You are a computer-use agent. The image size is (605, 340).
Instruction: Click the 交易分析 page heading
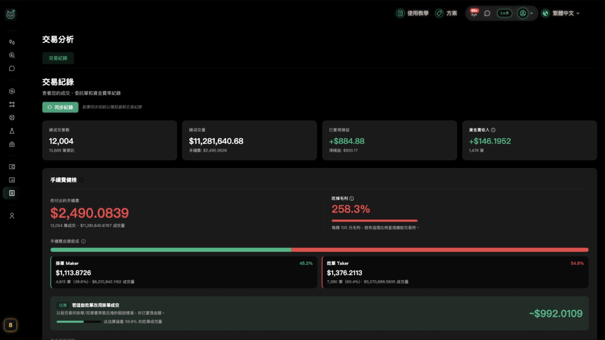tap(58, 39)
